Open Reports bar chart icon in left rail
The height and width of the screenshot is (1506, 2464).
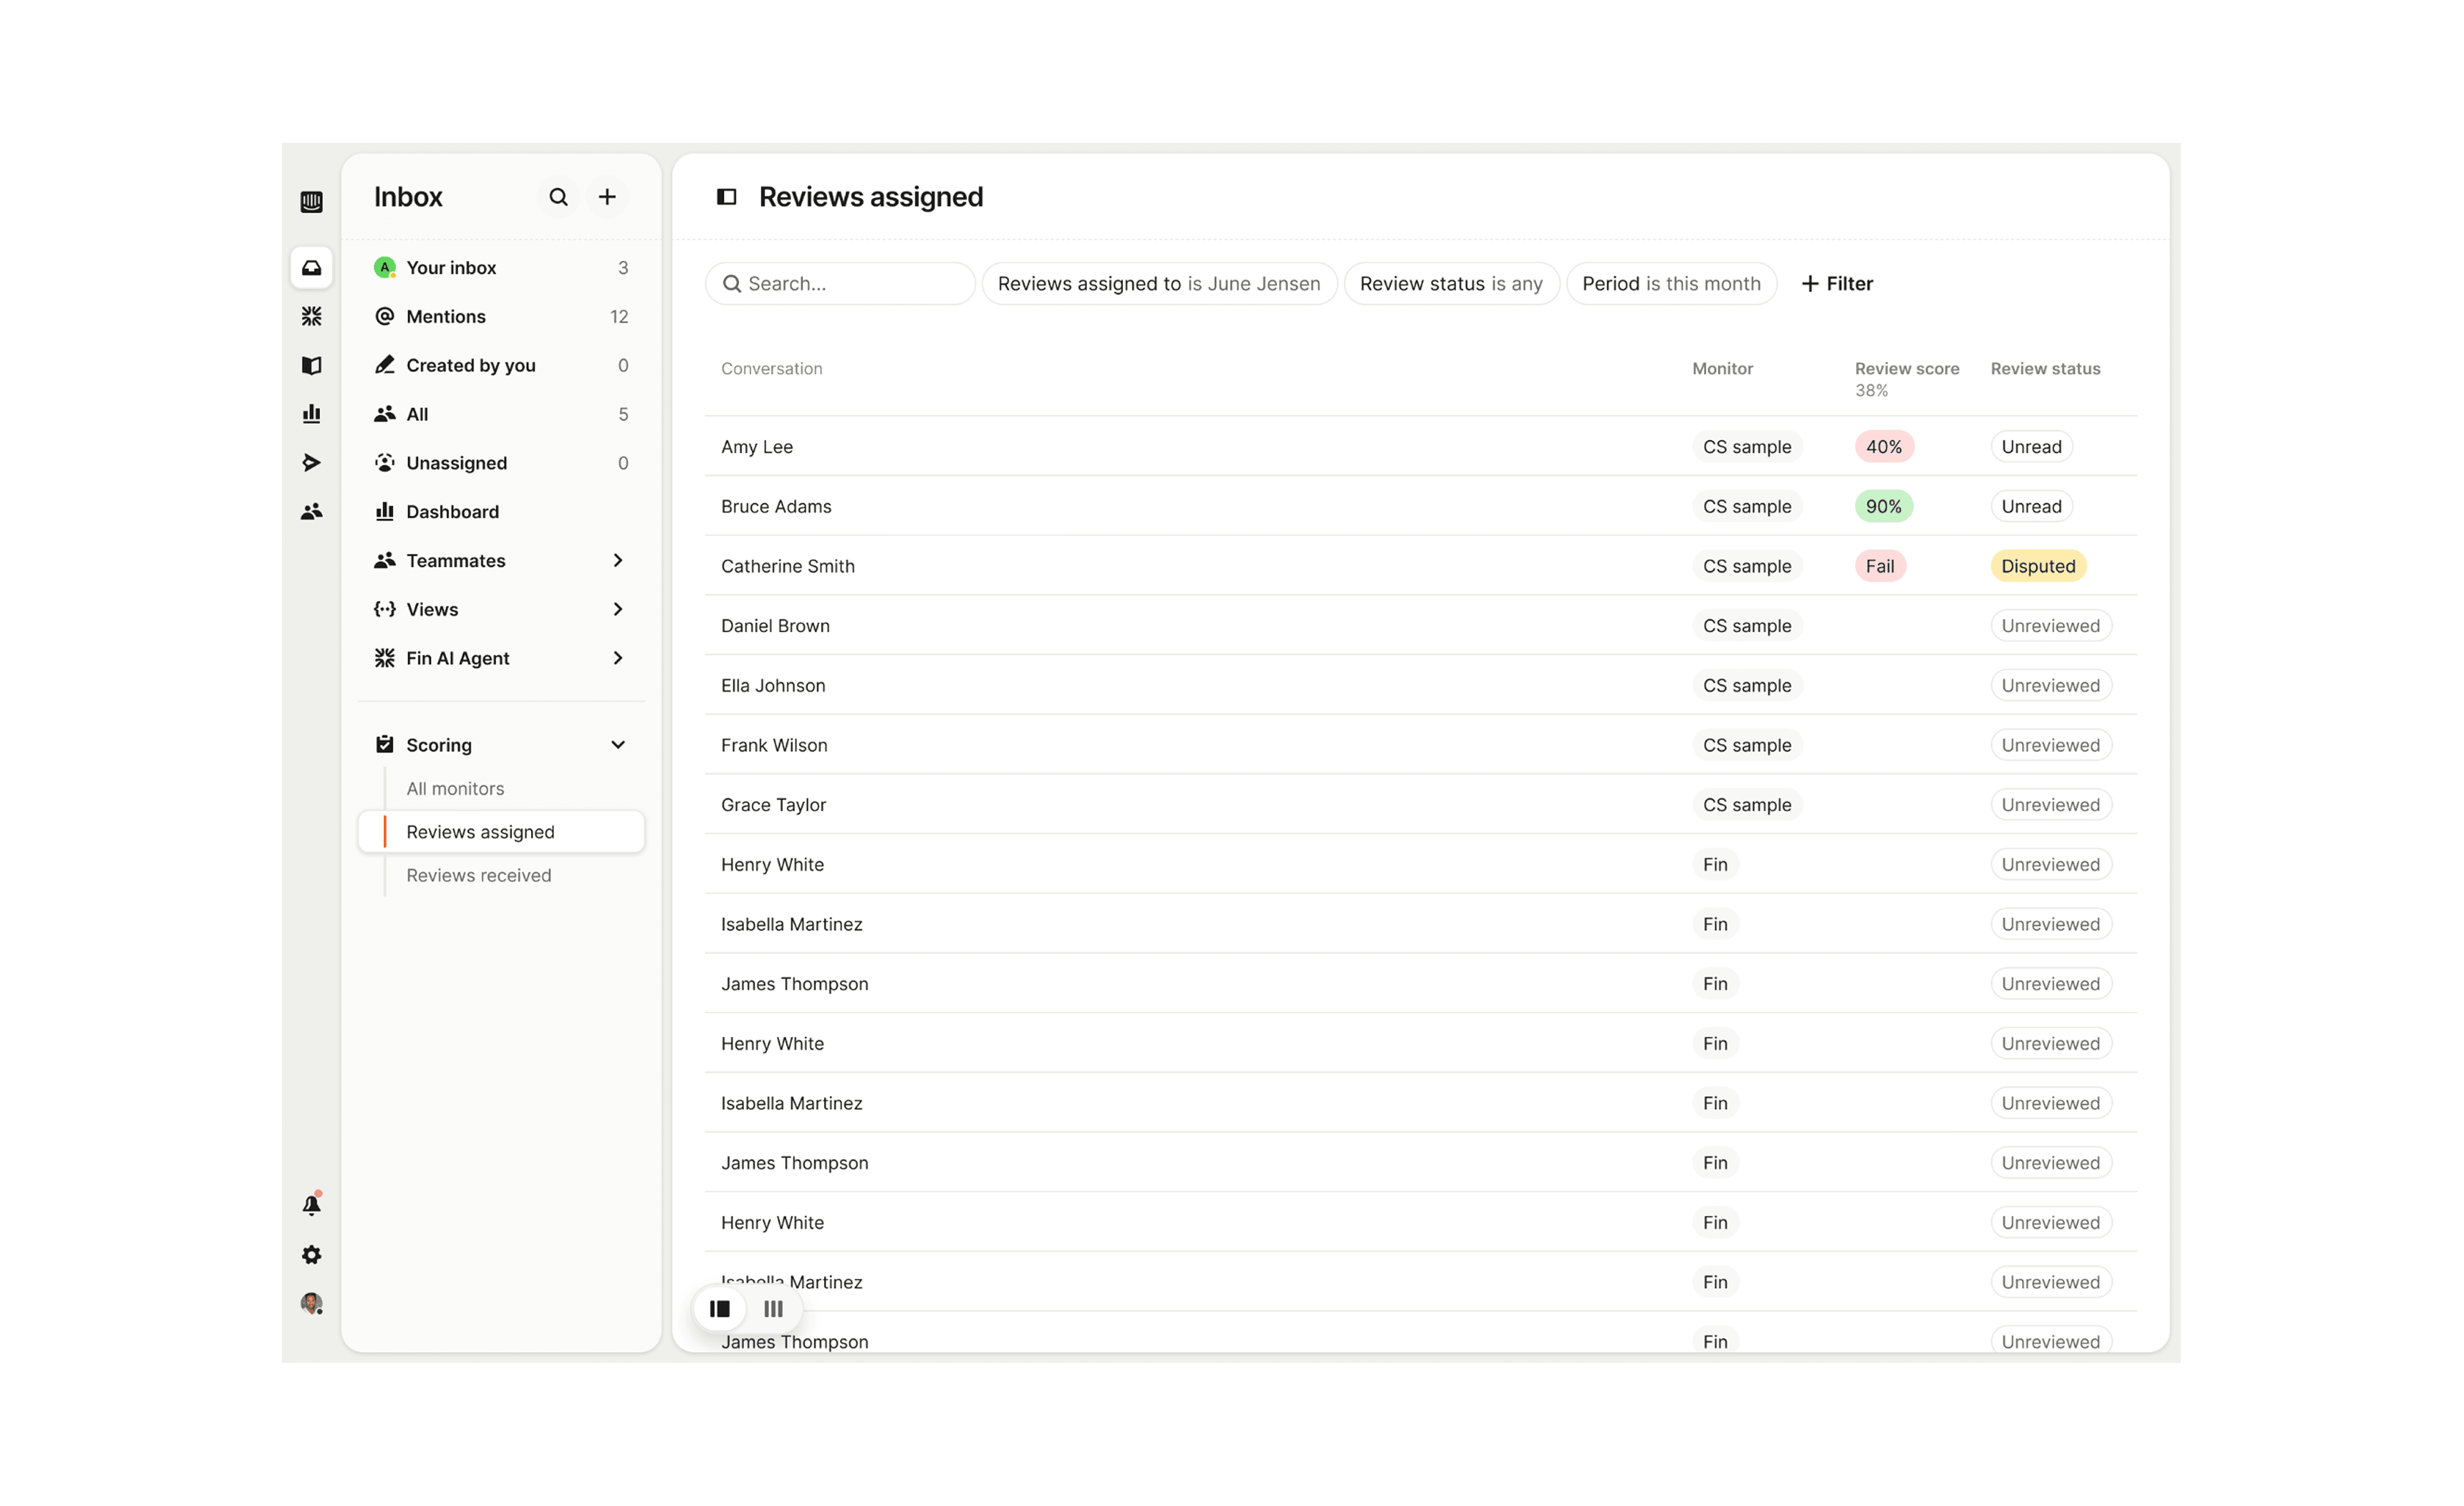(x=312, y=414)
